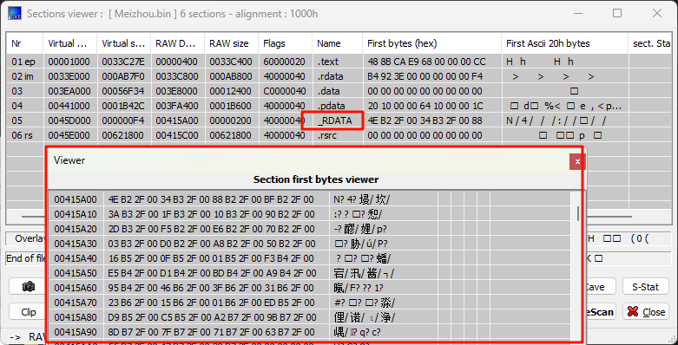Click the Nr column header
The height and width of the screenshot is (345, 678).
pos(24,43)
